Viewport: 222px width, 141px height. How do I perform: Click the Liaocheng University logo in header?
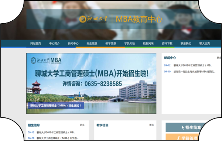tap(93, 19)
